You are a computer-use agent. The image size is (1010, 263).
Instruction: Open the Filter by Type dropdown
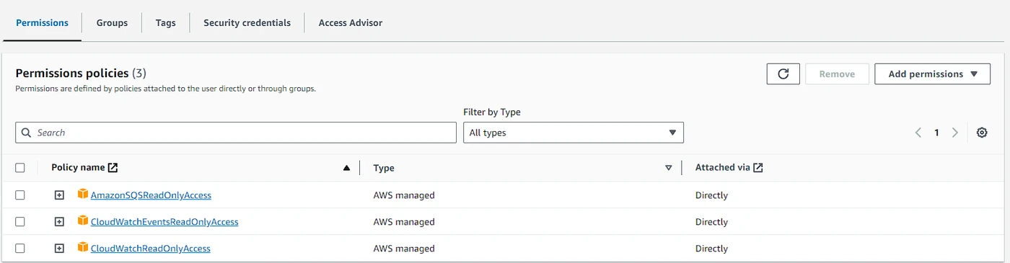click(x=574, y=133)
